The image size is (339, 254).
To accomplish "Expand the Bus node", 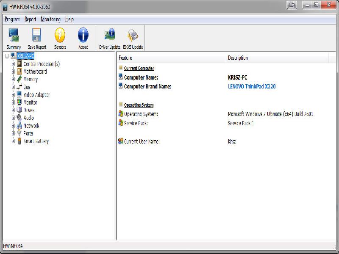I will [x=14, y=87].
